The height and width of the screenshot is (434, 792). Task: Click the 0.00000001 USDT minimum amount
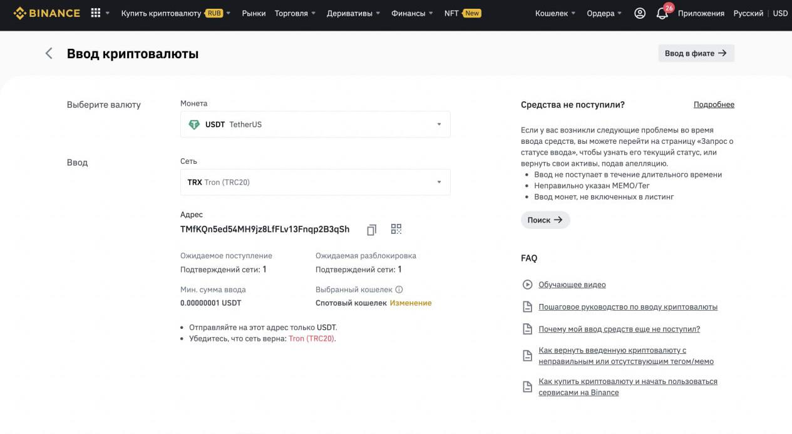(210, 303)
